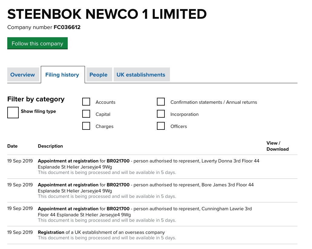Enable the Officers category checkbox

point(161,126)
